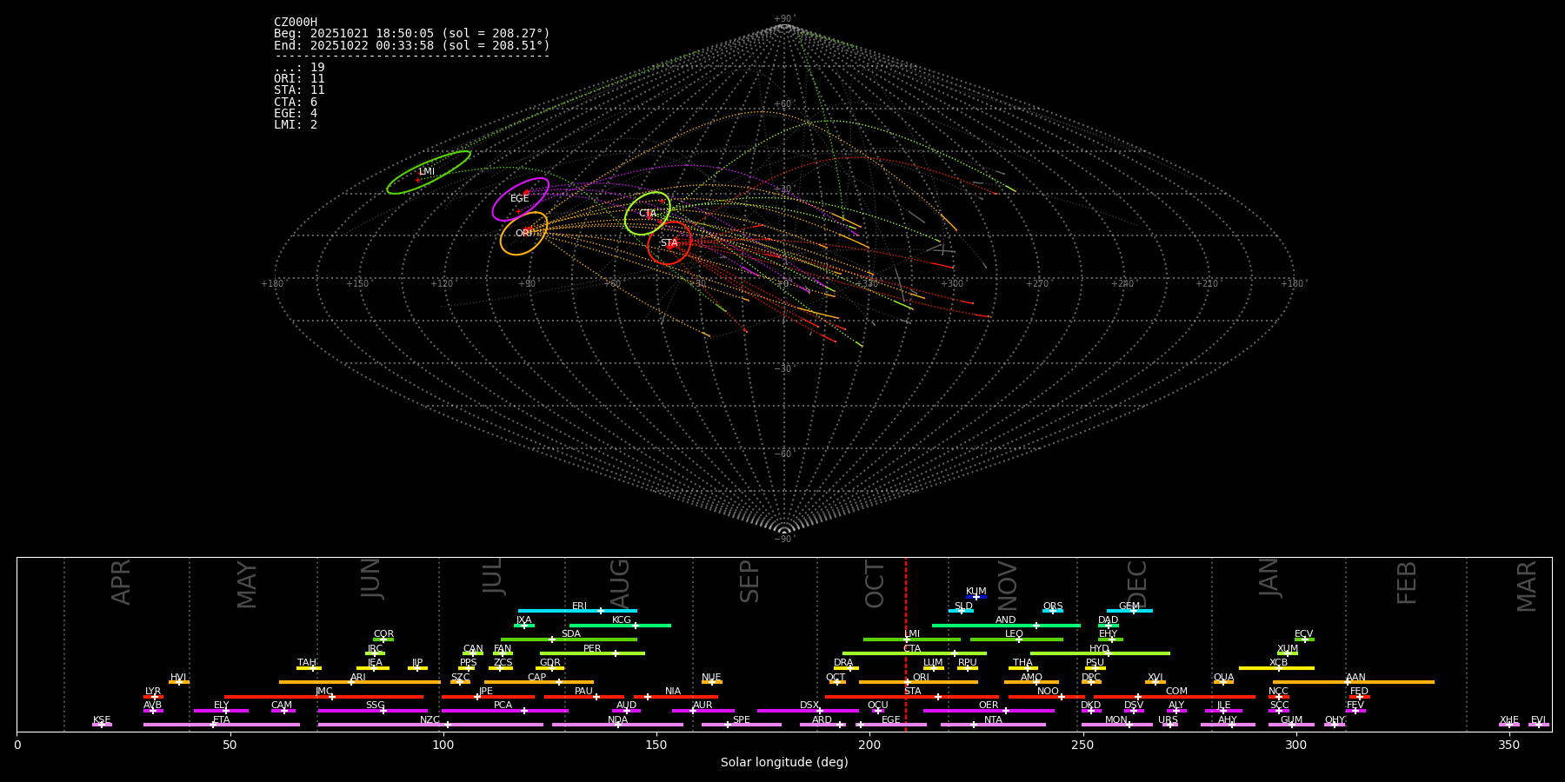Screen dimensions: 1565x782
Task: Click the 'EGE: 4' legend entry
Action: click(x=296, y=114)
